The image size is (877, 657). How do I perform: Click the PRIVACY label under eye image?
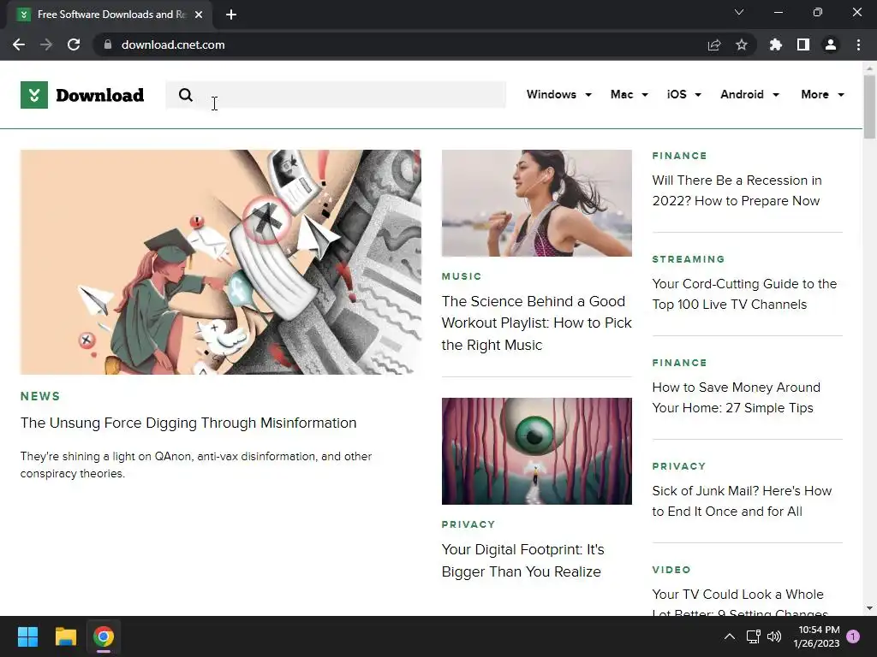(x=468, y=524)
